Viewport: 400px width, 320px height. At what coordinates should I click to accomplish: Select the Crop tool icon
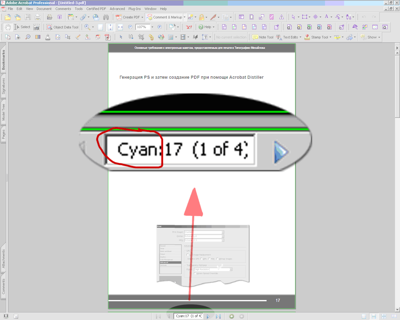pyautogui.click(x=141, y=37)
